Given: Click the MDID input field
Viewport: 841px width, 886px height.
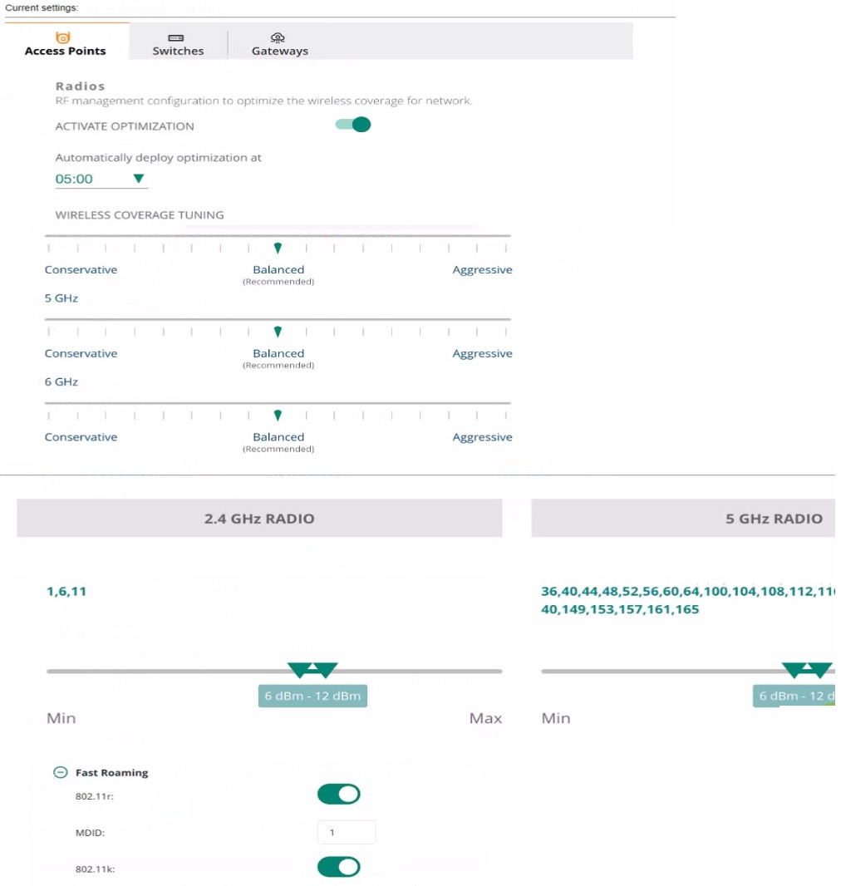Looking at the screenshot, I should 347,831.
